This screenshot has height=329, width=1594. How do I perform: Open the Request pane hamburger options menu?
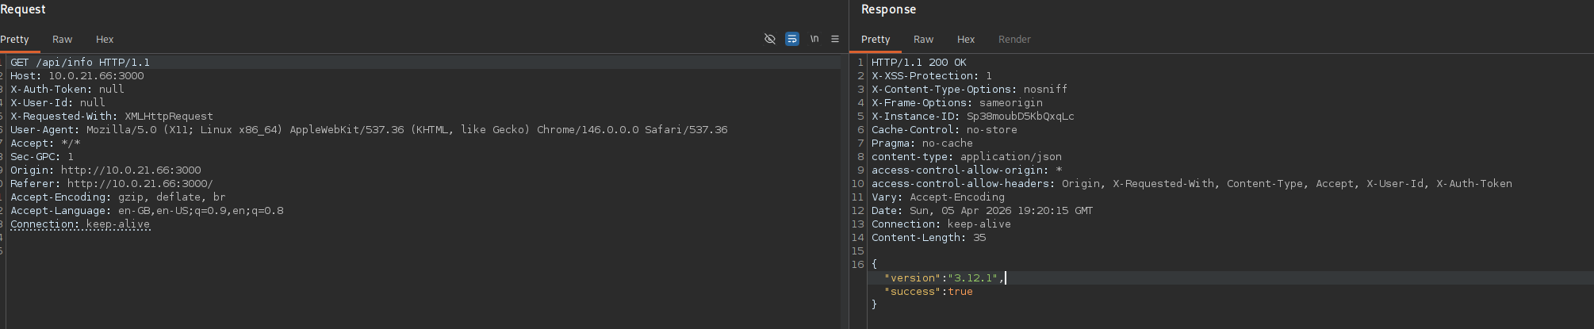coord(835,39)
